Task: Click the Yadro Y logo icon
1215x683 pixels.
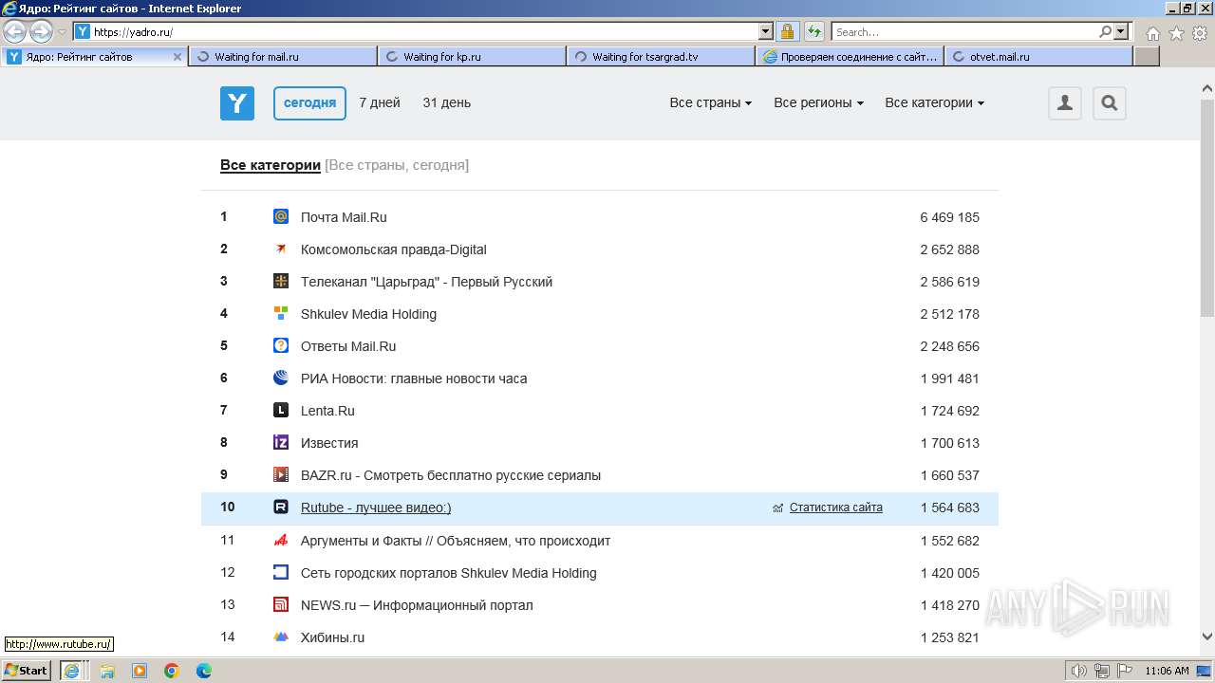Action: pos(237,103)
